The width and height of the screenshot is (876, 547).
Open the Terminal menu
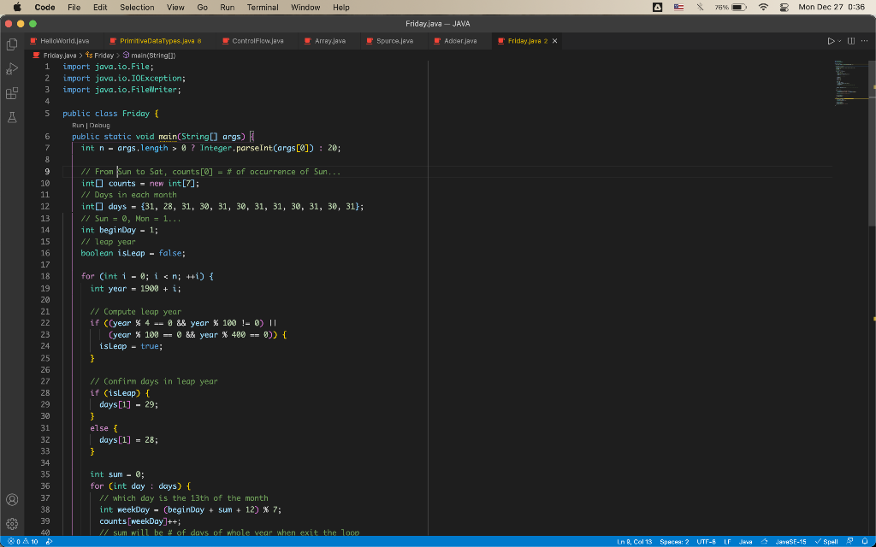tap(263, 8)
